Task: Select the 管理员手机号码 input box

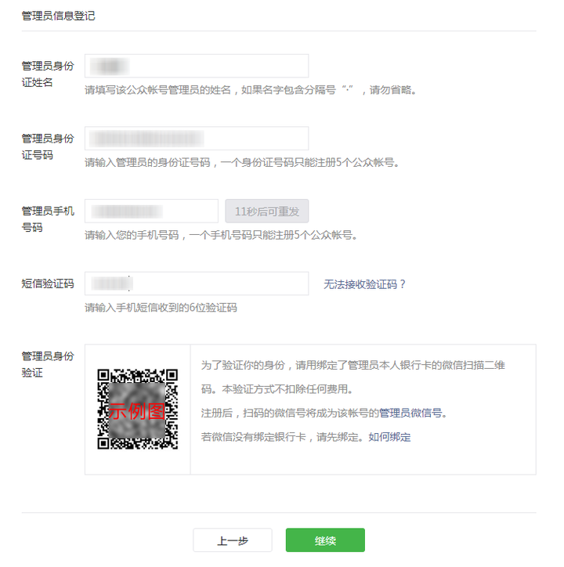Action: tap(151, 211)
